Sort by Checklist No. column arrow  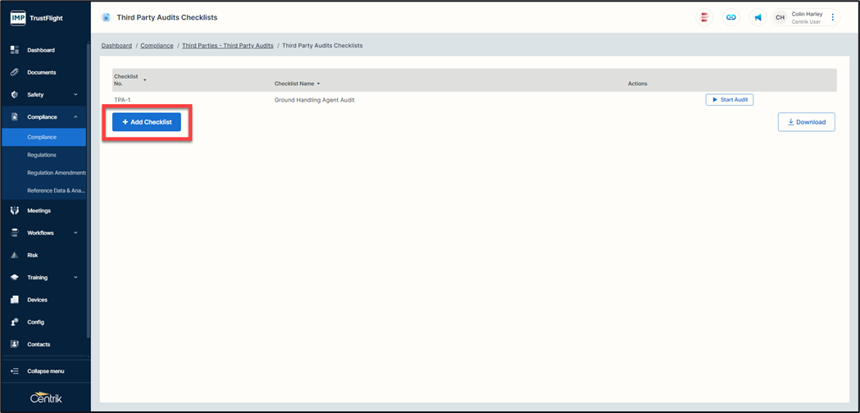[145, 80]
